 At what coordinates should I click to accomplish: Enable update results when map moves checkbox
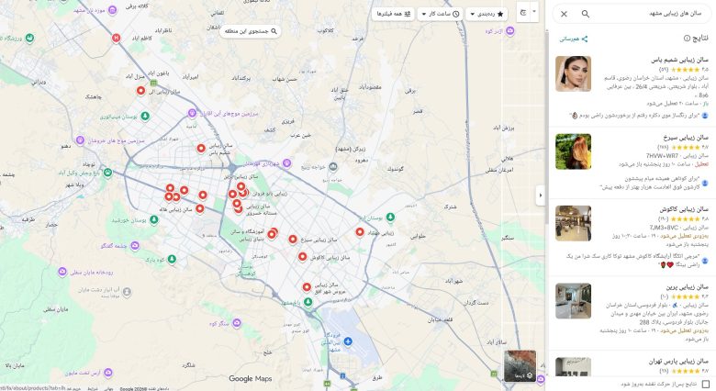(706, 385)
